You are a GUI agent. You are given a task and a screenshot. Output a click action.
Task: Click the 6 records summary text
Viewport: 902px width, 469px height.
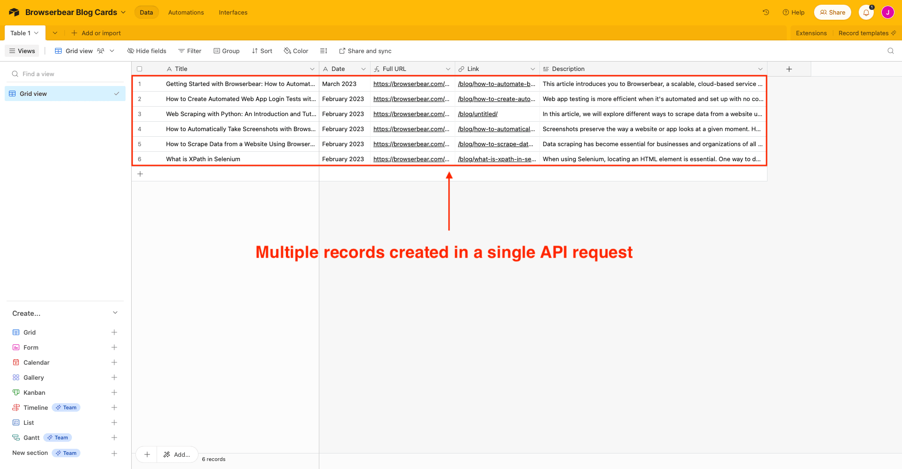[x=214, y=459]
